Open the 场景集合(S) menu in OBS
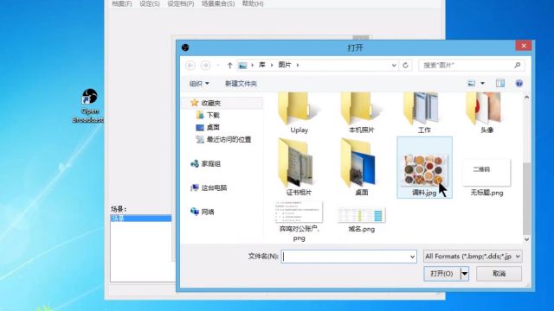The width and height of the screenshot is (554, 311). (x=218, y=3)
